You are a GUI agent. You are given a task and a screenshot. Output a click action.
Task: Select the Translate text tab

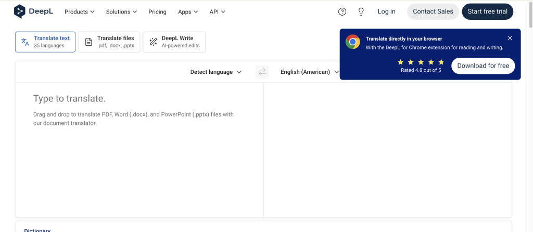[x=45, y=42]
